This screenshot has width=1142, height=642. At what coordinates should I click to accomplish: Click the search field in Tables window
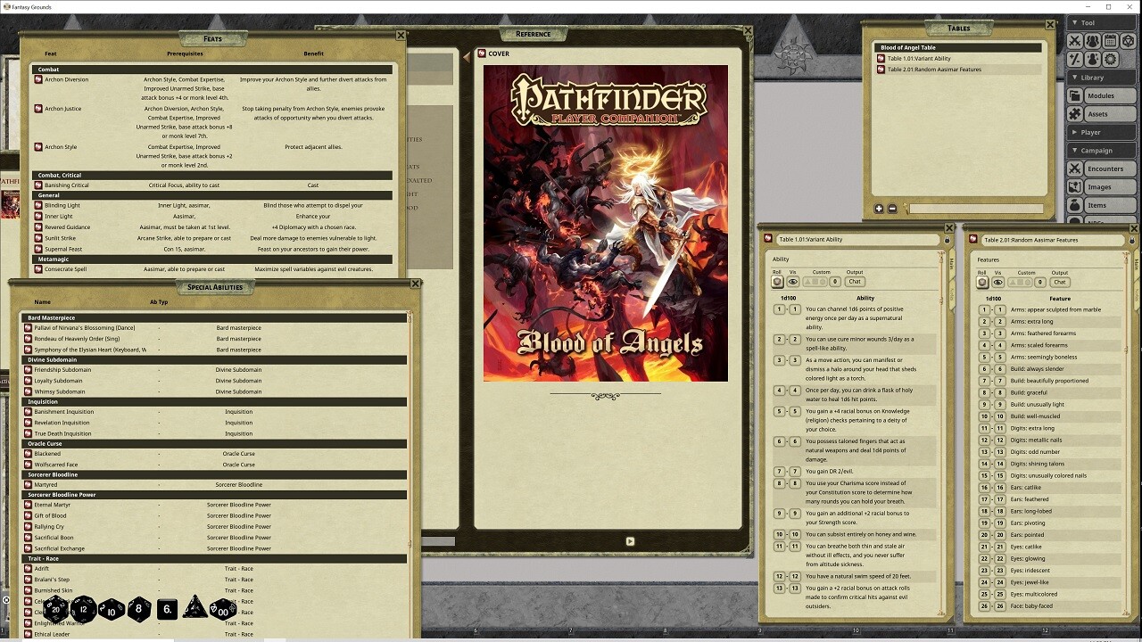(x=975, y=209)
